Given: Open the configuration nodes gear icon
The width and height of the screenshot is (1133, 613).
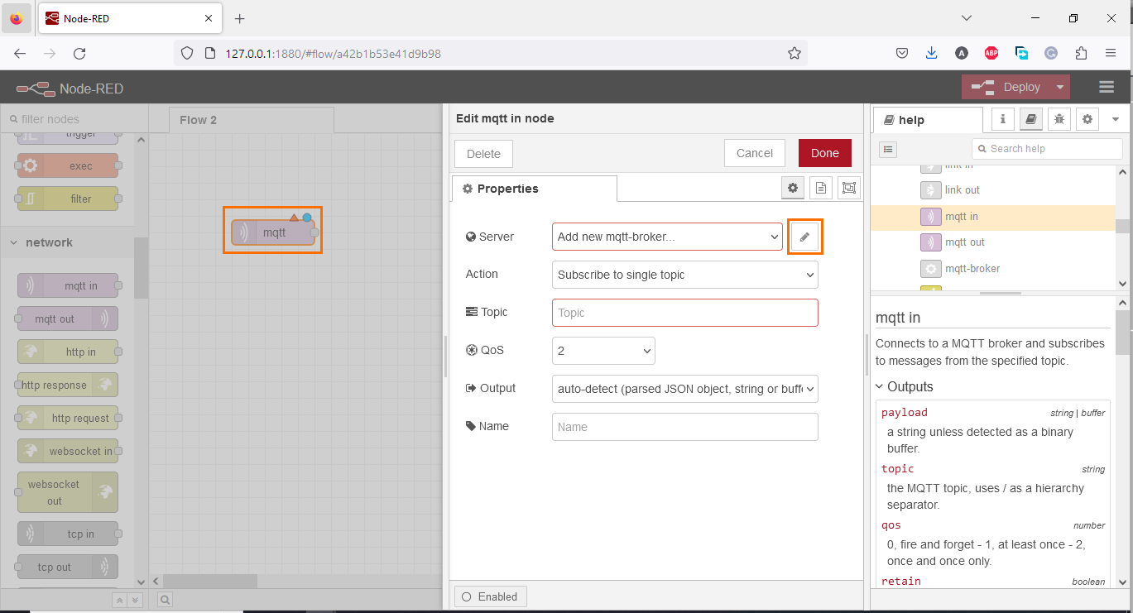Looking at the screenshot, I should (x=1087, y=120).
